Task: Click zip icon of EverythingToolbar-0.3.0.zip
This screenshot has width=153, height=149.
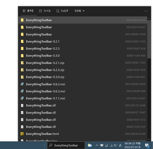Action: coord(22,77)
